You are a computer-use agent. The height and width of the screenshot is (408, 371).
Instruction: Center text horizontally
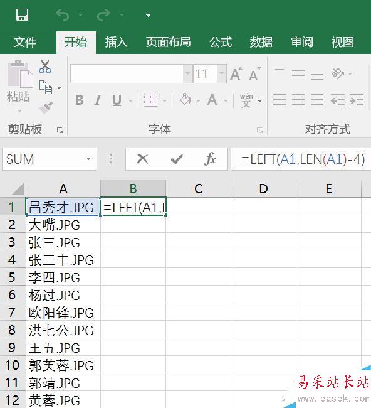click(298, 100)
